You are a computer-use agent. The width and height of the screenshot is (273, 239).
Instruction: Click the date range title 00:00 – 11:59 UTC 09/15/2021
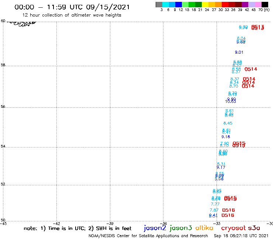click(72, 7)
